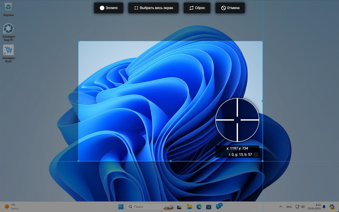Cancel capture with the Отмена button
The height and width of the screenshot is (212, 339).
[230, 8]
